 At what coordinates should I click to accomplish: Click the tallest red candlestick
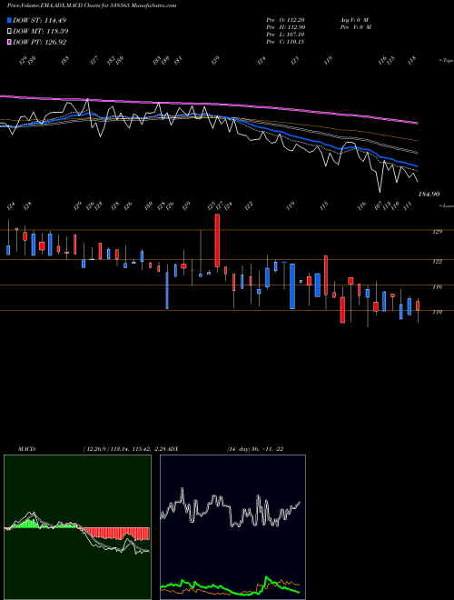217,240
